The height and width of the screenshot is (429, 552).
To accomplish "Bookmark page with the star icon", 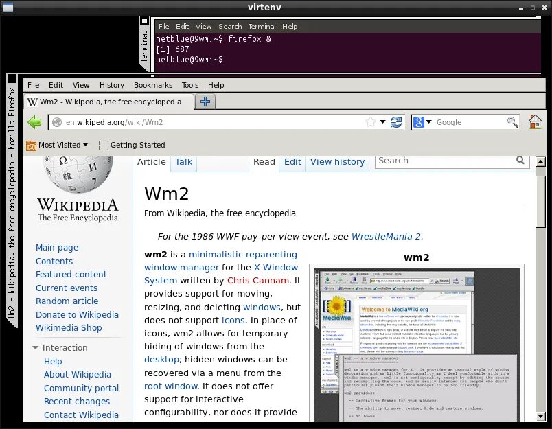I will click(370, 122).
